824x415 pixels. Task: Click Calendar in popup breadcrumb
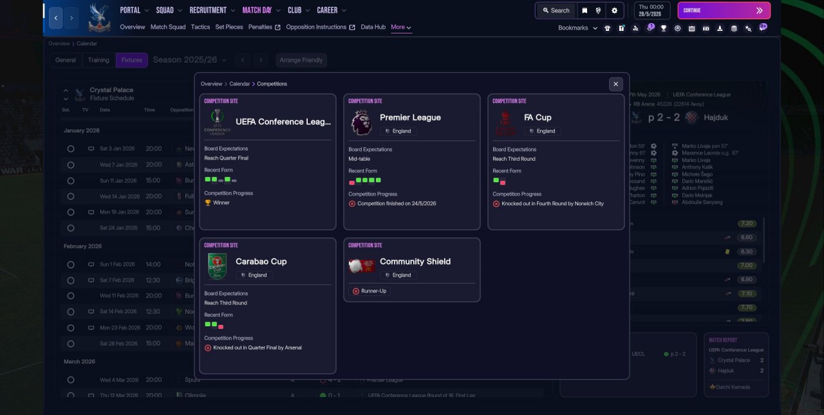click(239, 84)
